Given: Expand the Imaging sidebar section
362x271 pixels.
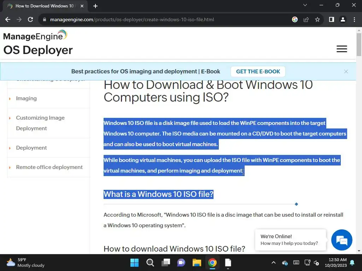Looking at the screenshot, I should (x=26, y=98).
